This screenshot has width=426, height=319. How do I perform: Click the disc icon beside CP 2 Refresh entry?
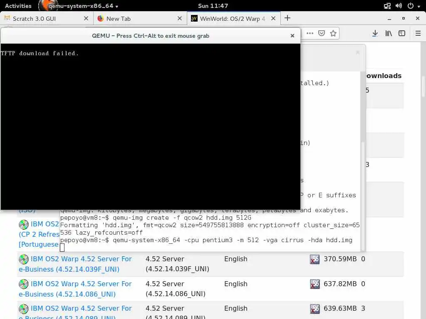click(x=24, y=225)
